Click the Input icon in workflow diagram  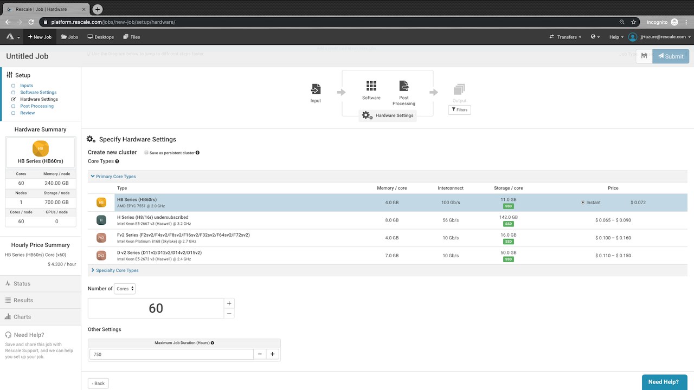point(316,89)
